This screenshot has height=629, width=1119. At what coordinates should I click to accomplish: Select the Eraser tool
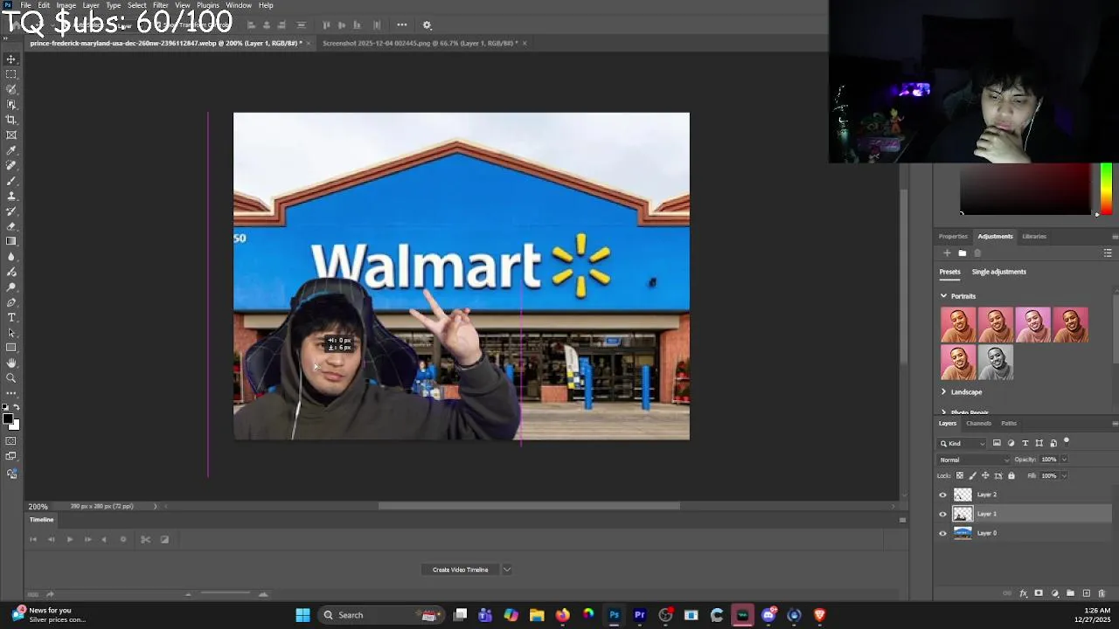point(11,226)
